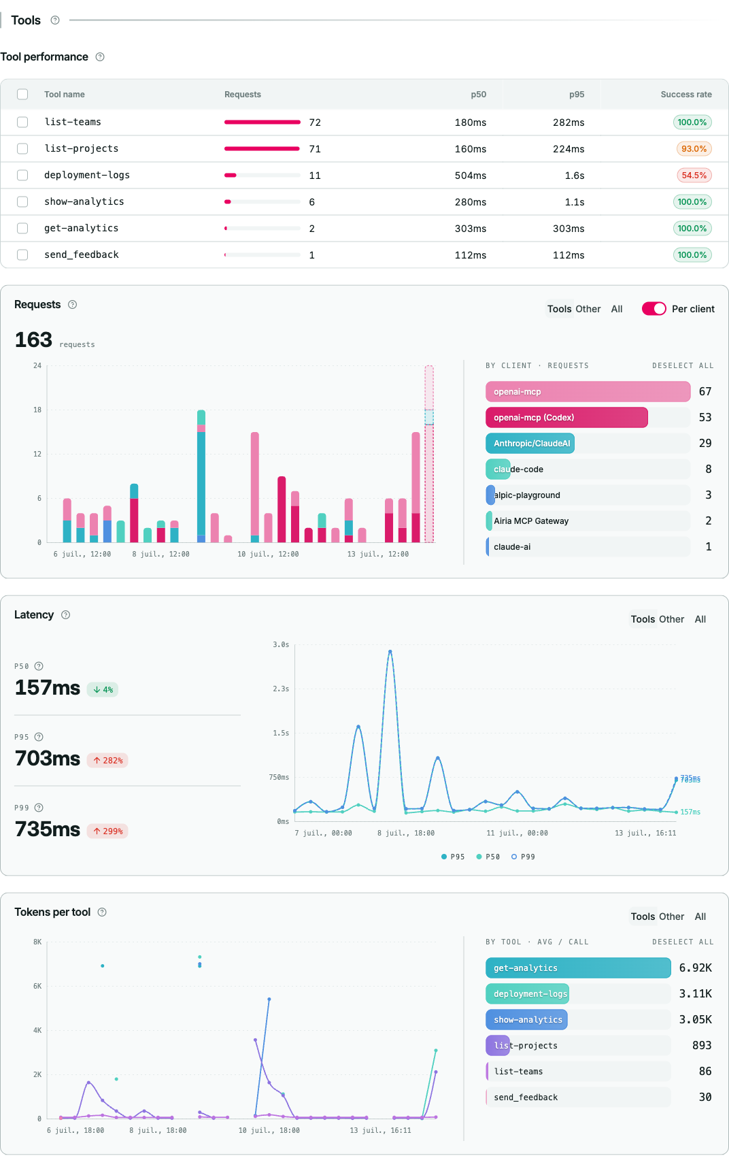Viewport: 729px width, 1156px height.
Task: Check the list-projects row checkbox
Action: click(22, 149)
